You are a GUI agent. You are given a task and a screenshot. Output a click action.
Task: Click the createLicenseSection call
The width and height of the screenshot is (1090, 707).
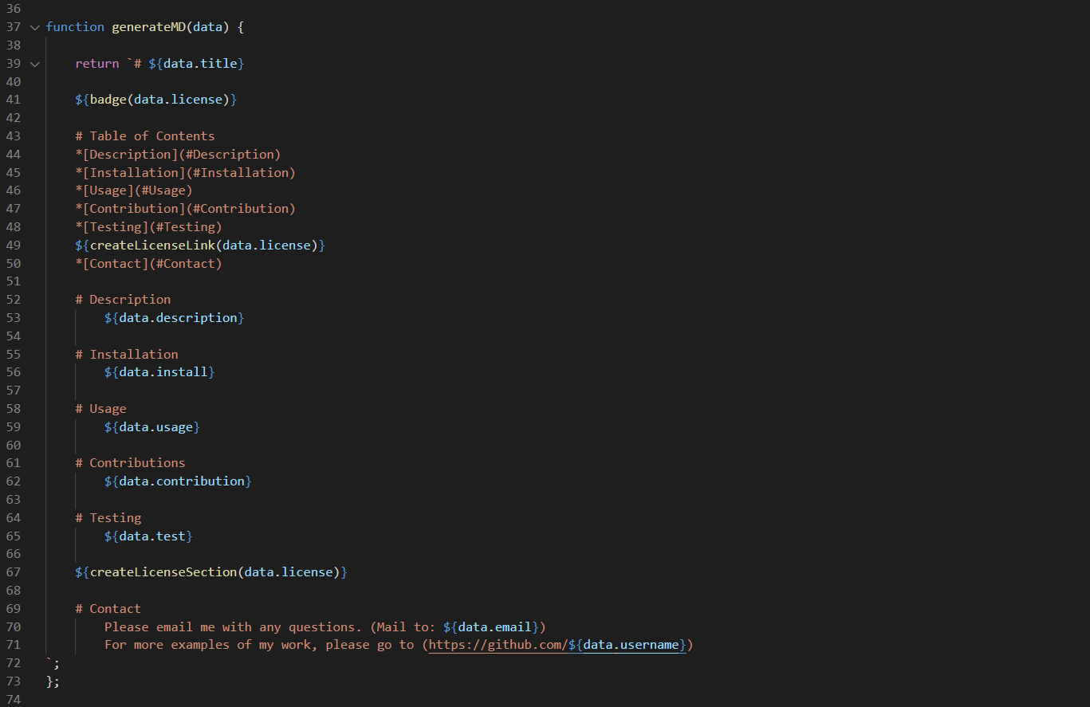211,572
